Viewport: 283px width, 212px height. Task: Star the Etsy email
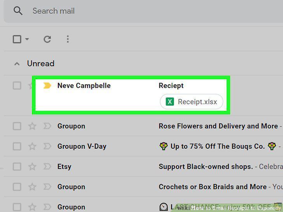click(x=32, y=167)
